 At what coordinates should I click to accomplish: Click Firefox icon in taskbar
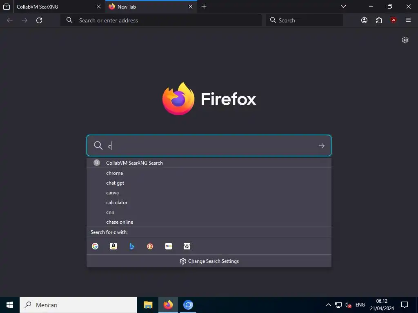tap(168, 305)
